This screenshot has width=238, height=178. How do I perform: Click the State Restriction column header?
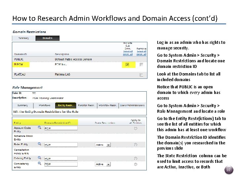tap(105, 123)
